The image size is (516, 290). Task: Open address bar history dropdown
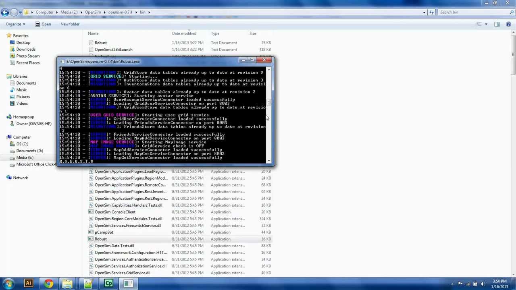[x=424, y=12]
